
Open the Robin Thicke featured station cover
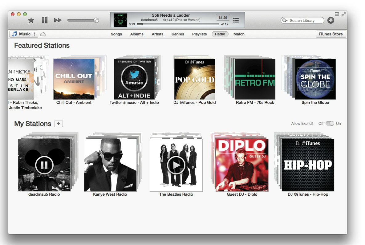[21, 79]
